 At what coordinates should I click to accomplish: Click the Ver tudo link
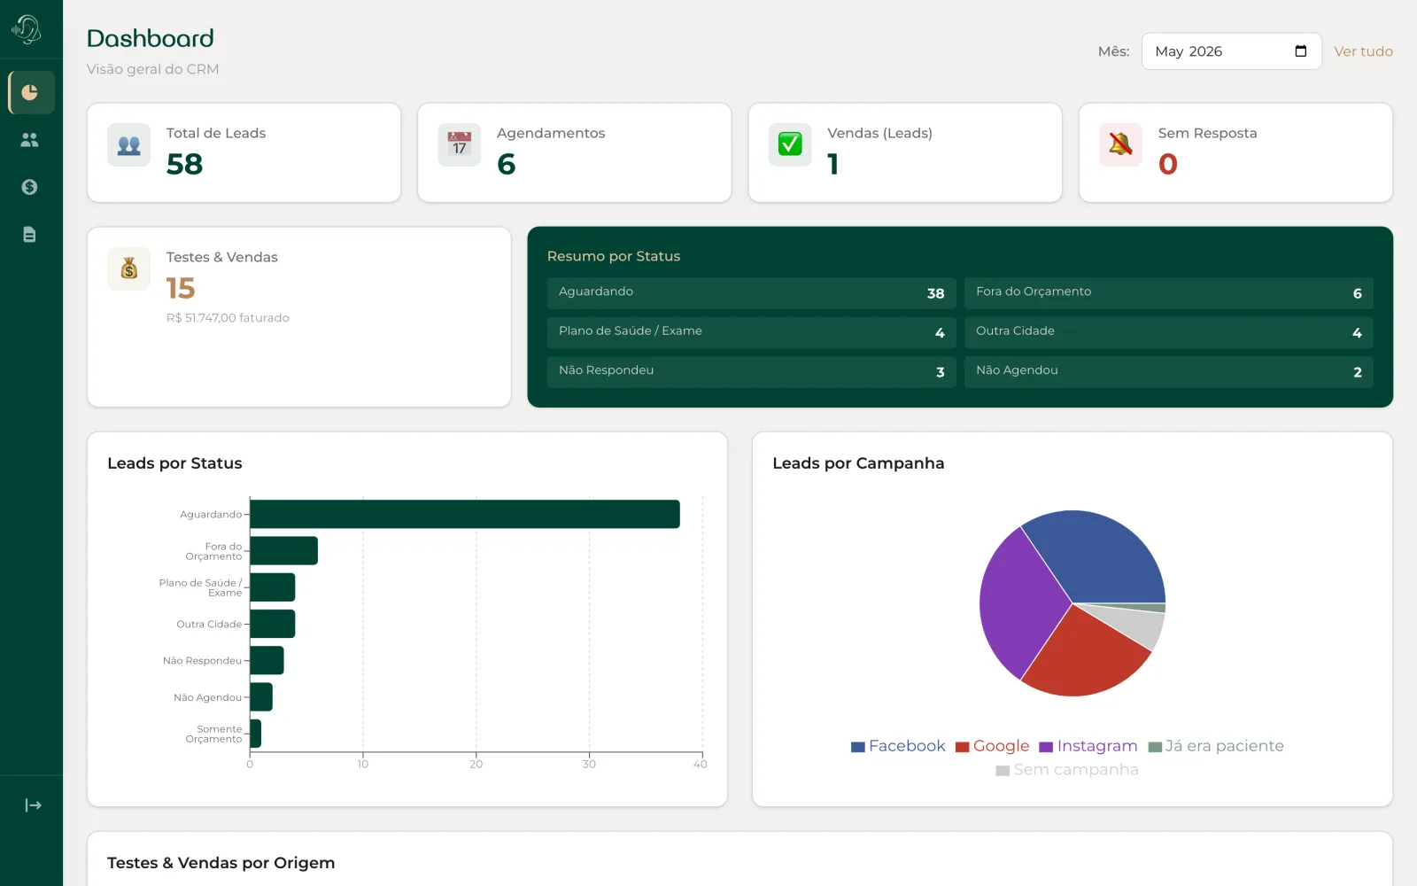click(x=1363, y=51)
